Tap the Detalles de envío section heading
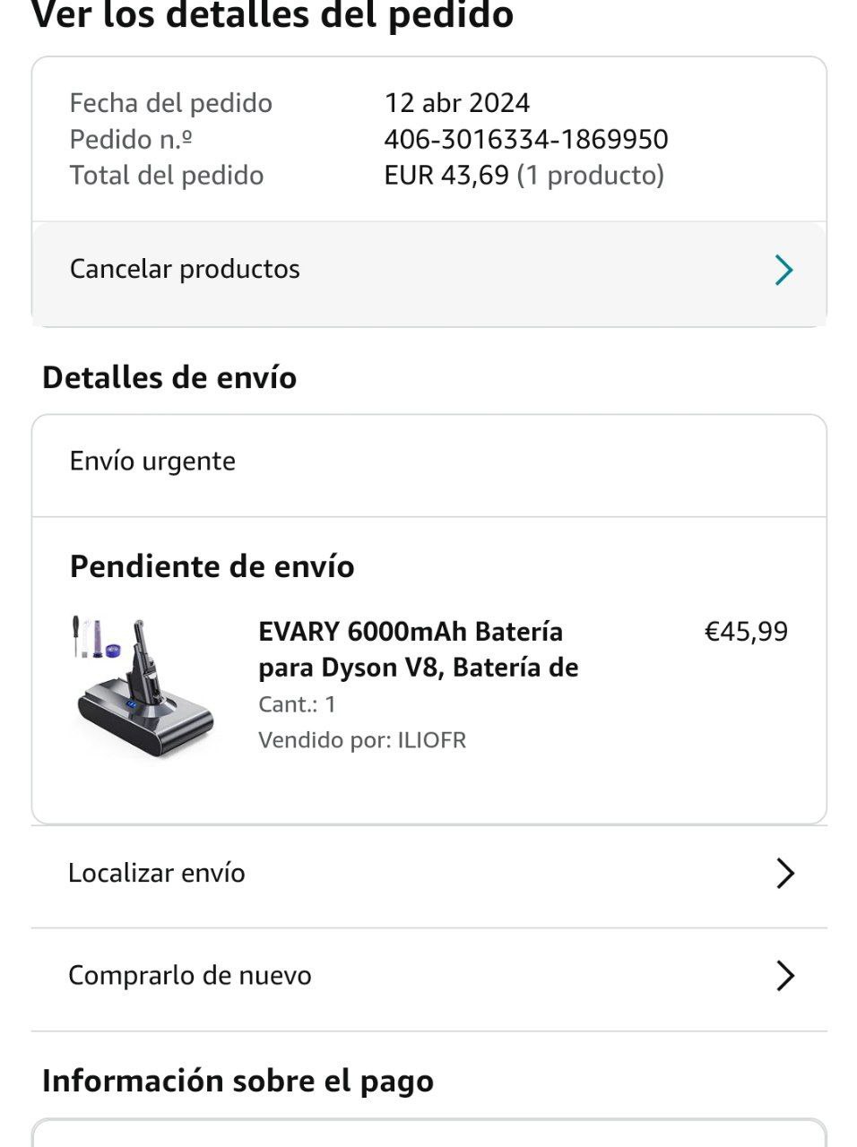 tap(169, 377)
